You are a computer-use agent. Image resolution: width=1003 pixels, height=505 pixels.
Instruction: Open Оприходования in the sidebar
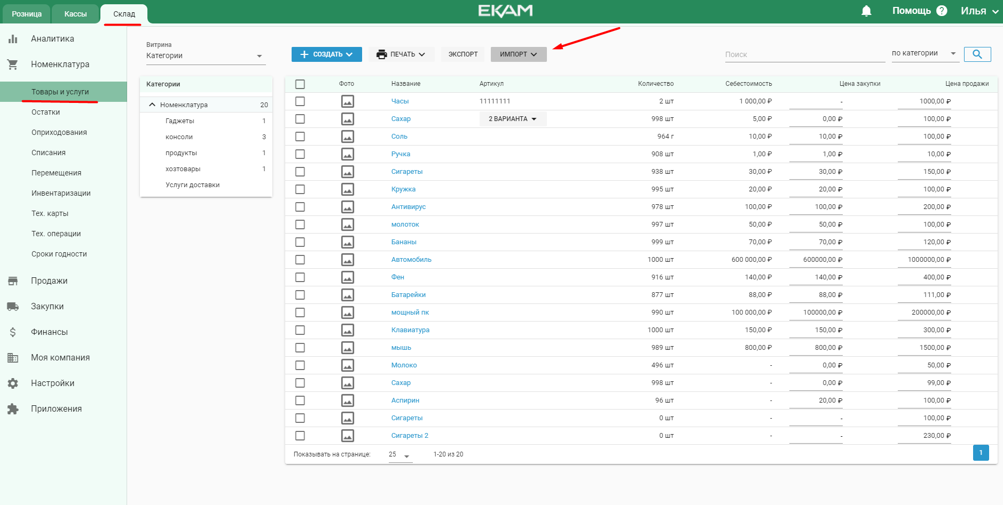pyautogui.click(x=59, y=132)
